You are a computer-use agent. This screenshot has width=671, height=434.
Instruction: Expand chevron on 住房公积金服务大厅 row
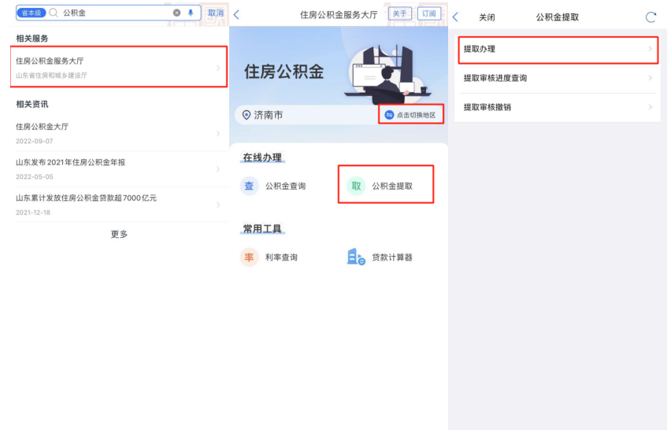[218, 68]
